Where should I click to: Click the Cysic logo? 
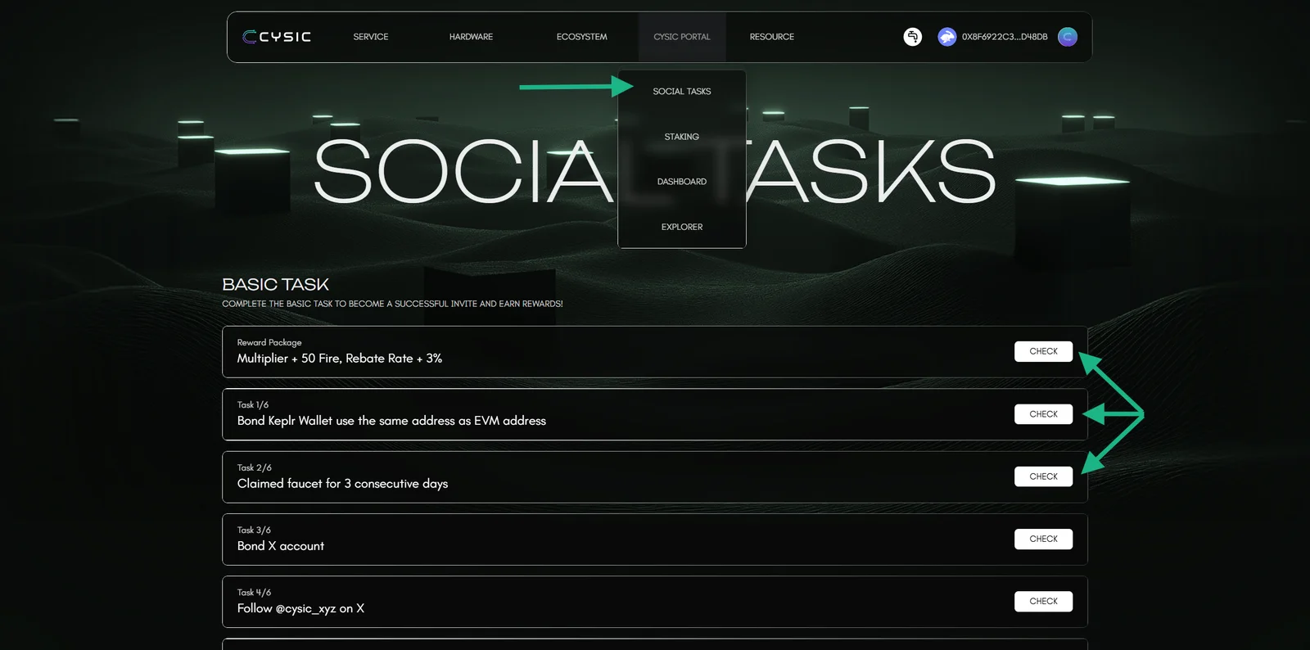click(277, 37)
